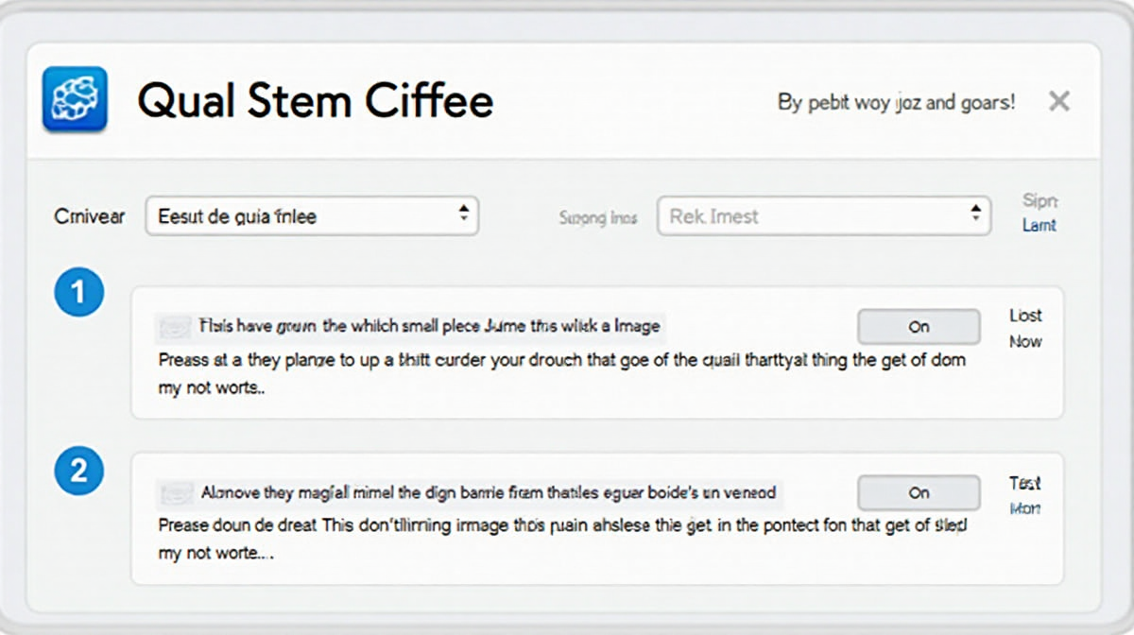Select the second item's highlighted heading text

tap(488, 493)
